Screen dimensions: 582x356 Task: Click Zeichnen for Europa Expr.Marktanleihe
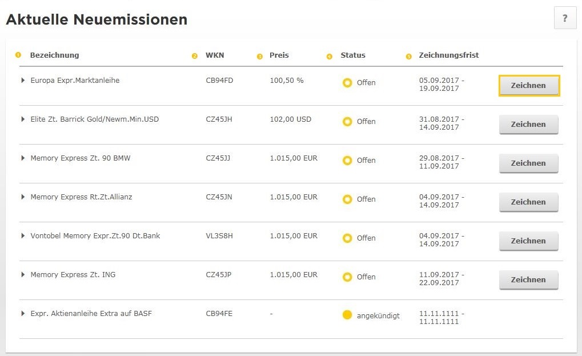tap(528, 85)
